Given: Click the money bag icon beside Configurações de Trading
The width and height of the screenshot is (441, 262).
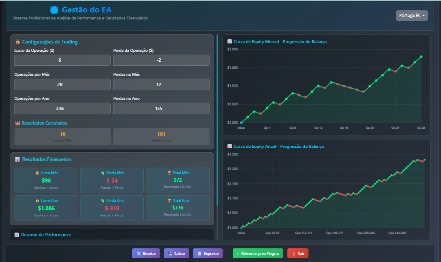Looking at the screenshot, I should (17, 42).
